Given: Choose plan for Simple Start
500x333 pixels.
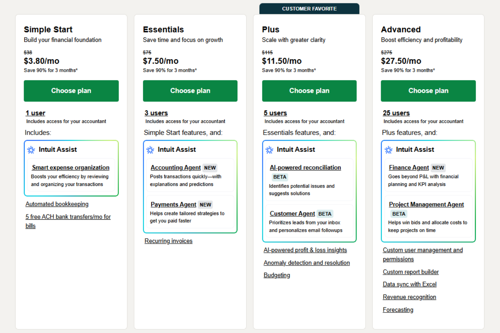Looking at the screenshot, I should [x=71, y=91].
